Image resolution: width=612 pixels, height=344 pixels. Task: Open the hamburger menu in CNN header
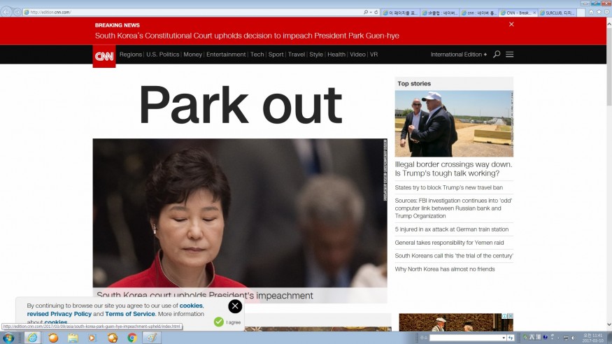coord(510,55)
